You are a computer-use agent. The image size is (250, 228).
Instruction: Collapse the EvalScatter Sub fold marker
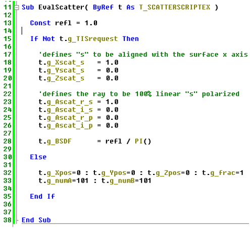coord(17,8)
